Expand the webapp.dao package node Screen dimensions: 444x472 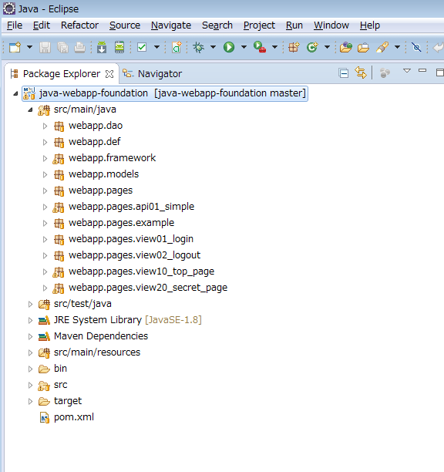(45, 126)
